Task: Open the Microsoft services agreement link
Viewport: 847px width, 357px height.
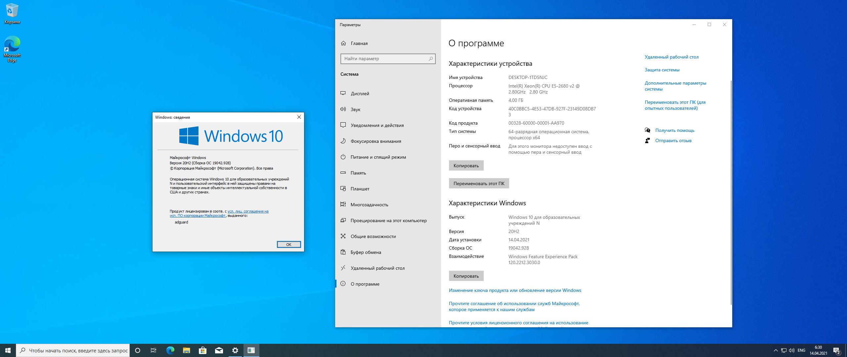Action: (514, 306)
